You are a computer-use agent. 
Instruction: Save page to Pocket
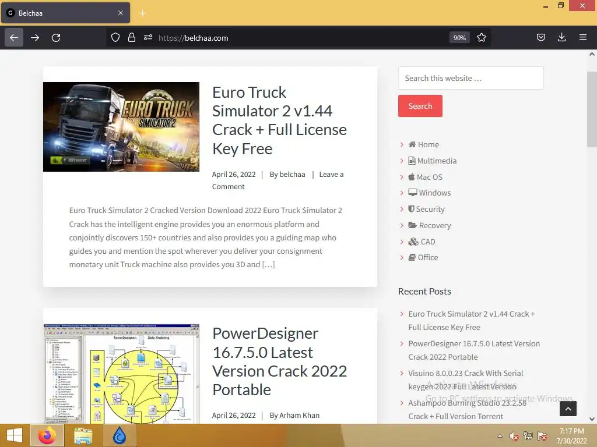541,37
